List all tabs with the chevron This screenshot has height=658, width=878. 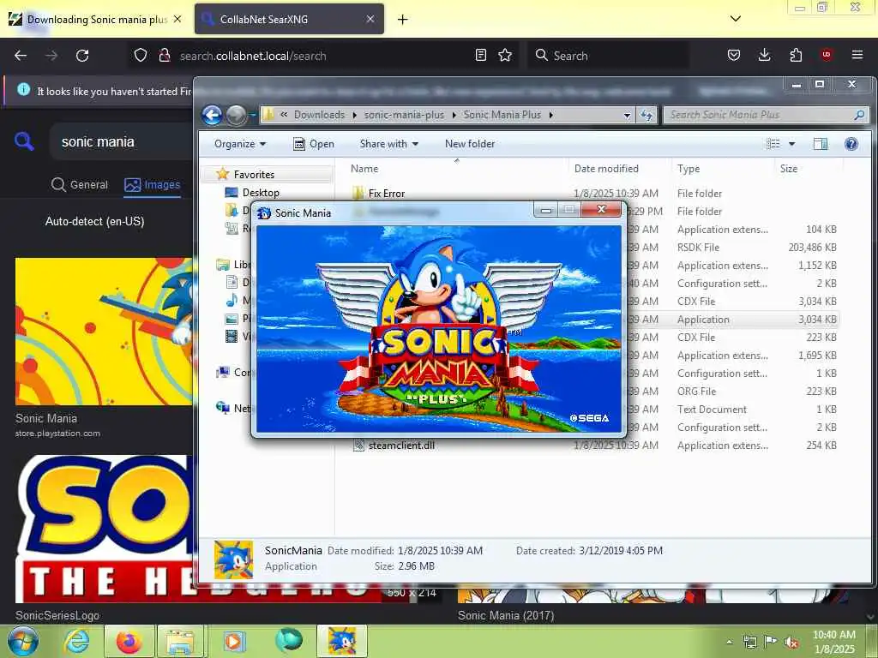[736, 19]
